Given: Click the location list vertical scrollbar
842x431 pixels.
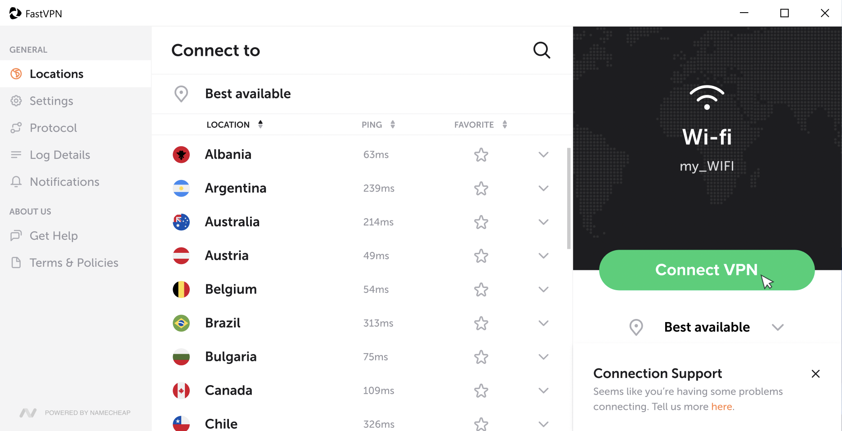Looking at the screenshot, I should coord(569,198).
